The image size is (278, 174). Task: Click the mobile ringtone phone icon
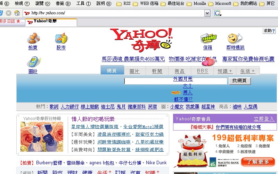[33, 62]
